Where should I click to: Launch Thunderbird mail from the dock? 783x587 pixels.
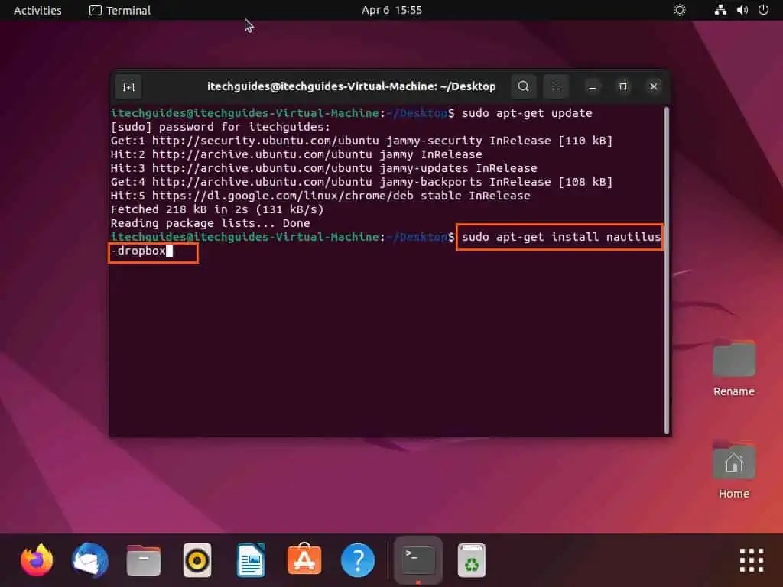point(89,559)
